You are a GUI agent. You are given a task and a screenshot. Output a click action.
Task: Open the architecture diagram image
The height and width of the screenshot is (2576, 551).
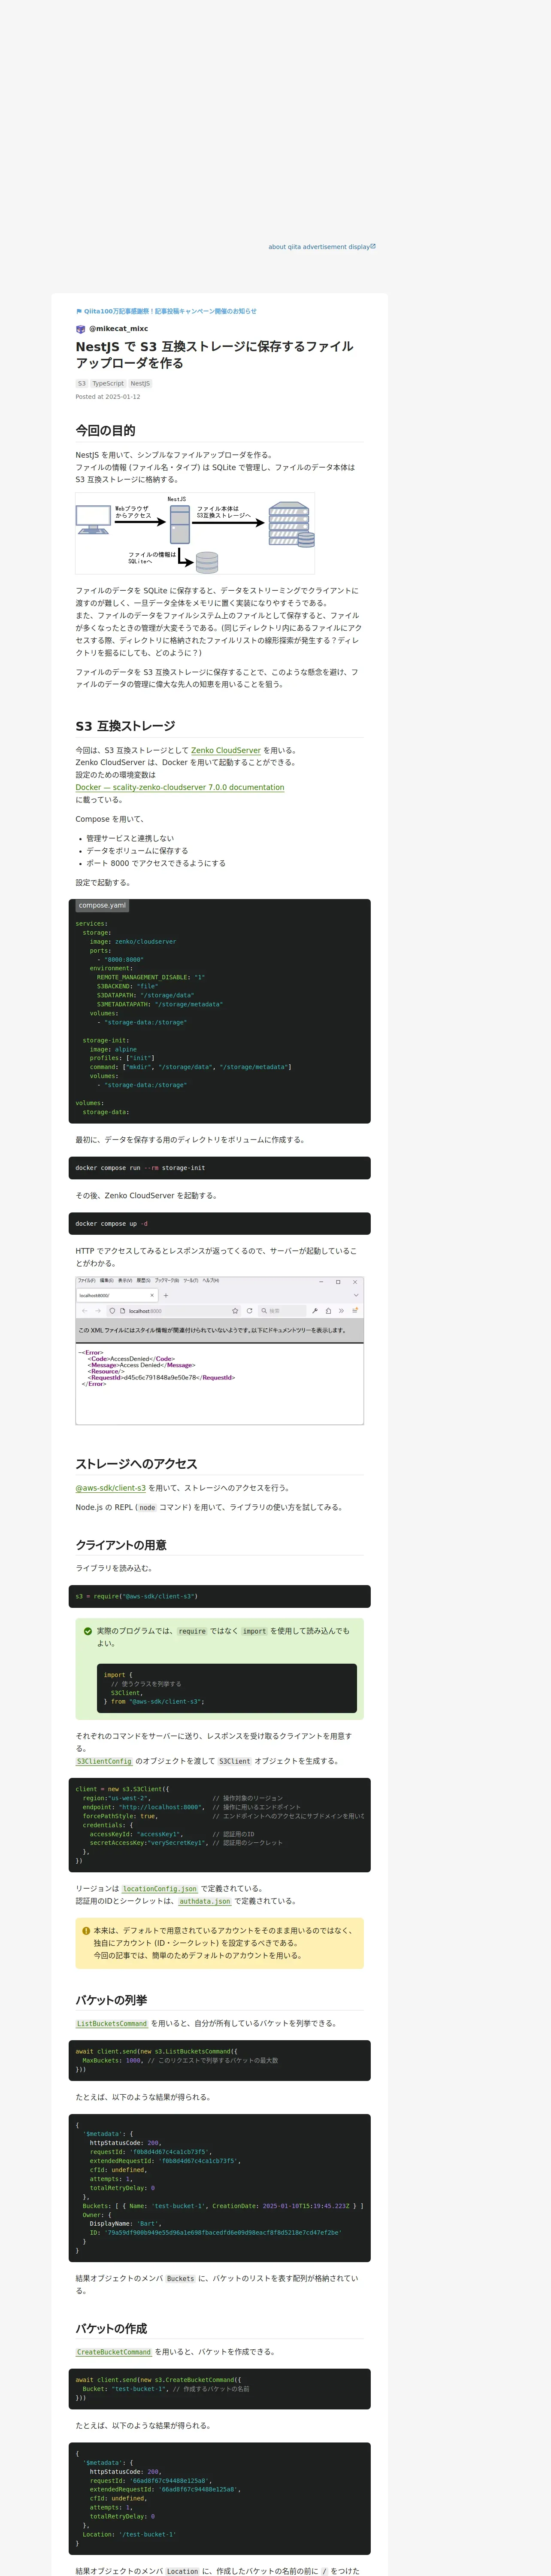click(195, 533)
